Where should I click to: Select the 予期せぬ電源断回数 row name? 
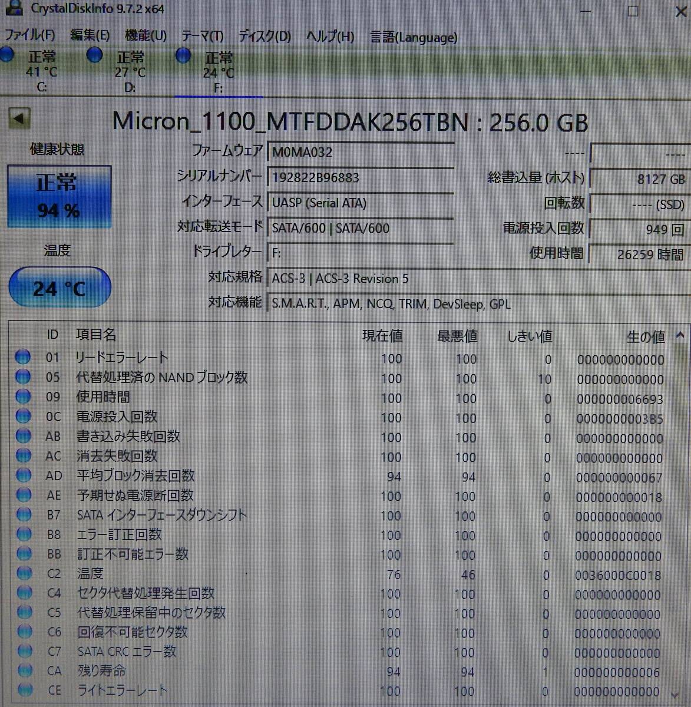(135, 495)
